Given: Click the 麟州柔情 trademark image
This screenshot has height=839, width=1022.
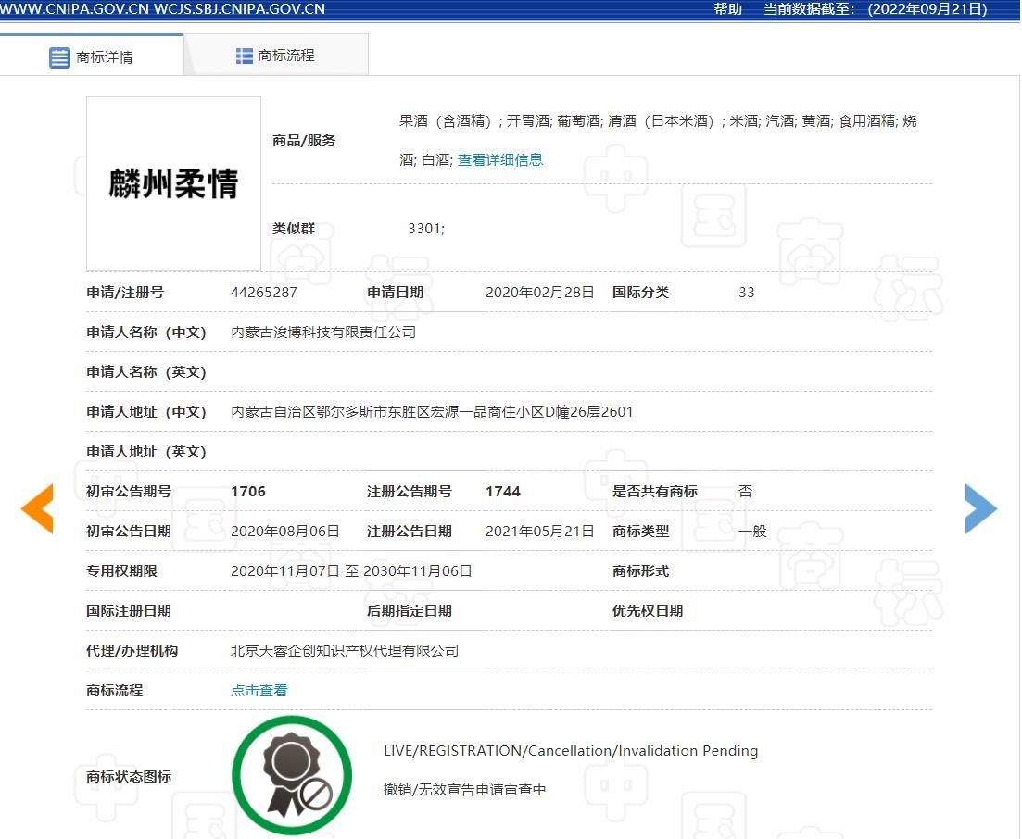Looking at the screenshot, I should pyautogui.click(x=173, y=183).
